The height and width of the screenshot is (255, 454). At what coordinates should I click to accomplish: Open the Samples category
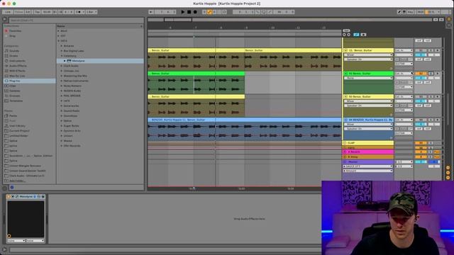click(14, 91)
